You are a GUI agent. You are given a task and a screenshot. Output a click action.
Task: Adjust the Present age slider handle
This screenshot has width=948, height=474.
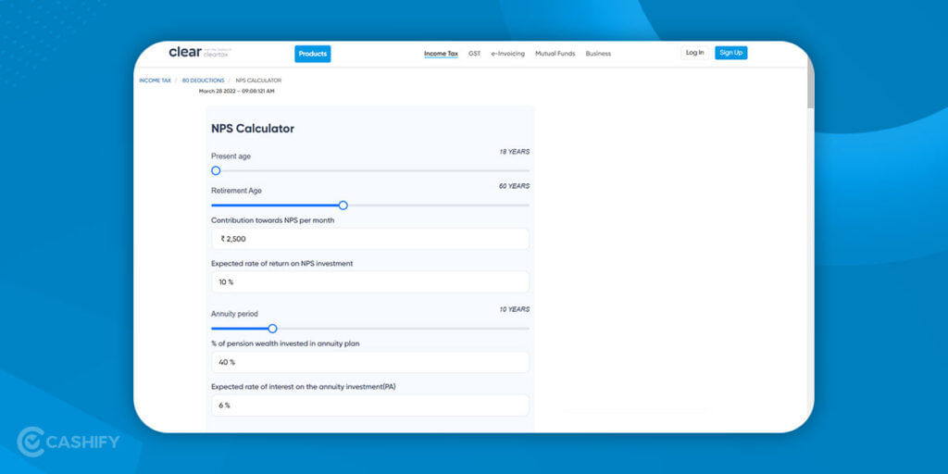pos(216,171)
